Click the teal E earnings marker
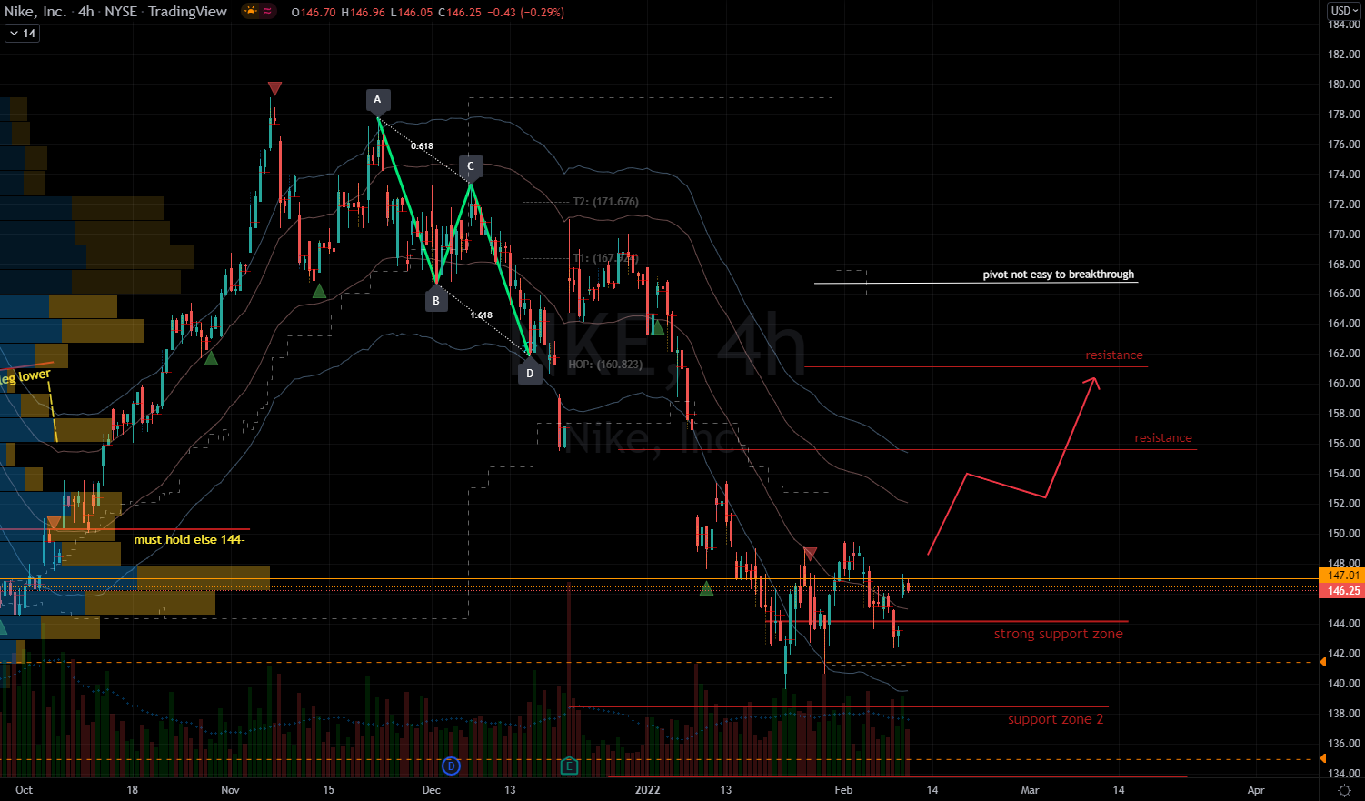The image size is (1365, 801). pyautogui.click(x=569, y=766)
